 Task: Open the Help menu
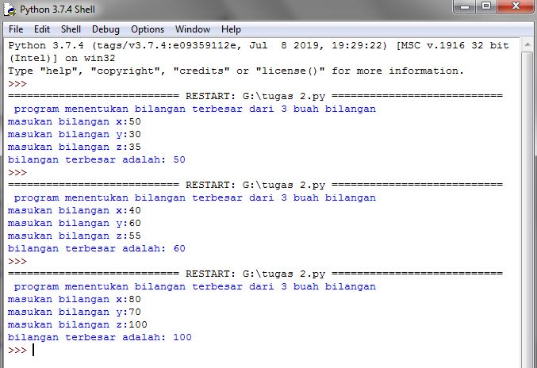click(x=231, y=29)
